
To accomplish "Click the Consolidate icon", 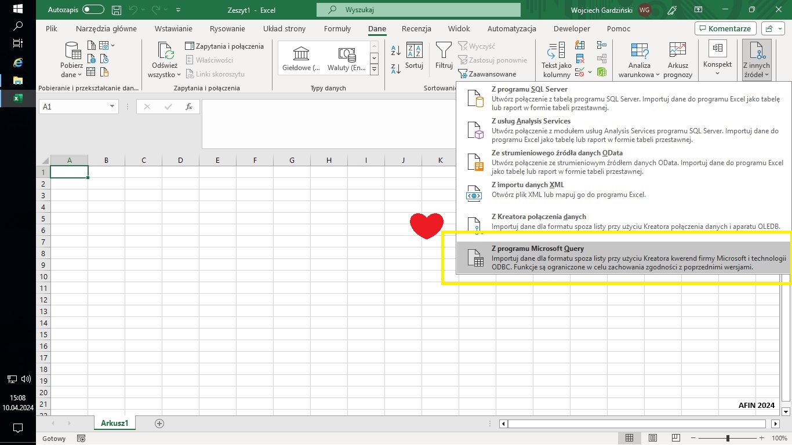I will pos(601,45).
